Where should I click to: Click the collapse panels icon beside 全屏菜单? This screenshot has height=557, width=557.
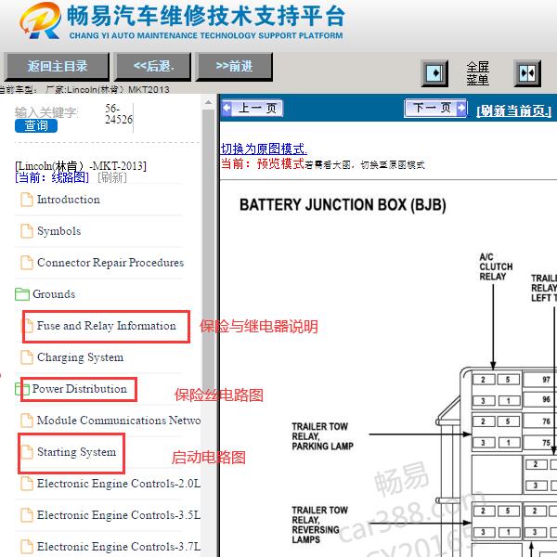(527, 73)
